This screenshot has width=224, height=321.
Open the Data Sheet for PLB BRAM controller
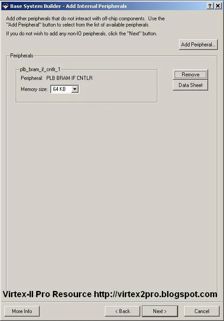tap(190, 85)
